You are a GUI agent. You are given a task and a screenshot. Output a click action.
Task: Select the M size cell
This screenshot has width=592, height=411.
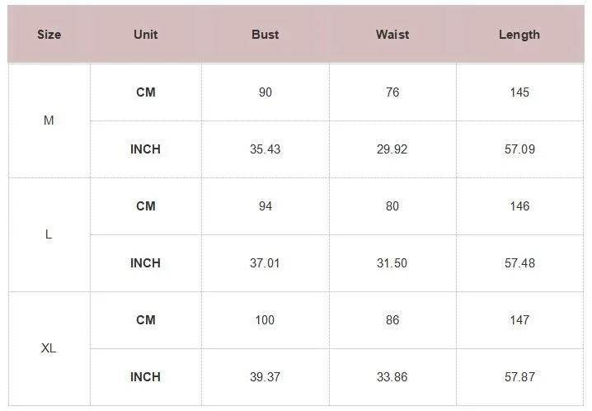tap(49, 120)
